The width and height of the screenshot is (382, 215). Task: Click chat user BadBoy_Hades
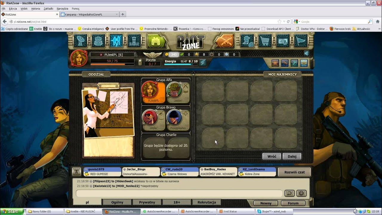(x=218, y=172)
